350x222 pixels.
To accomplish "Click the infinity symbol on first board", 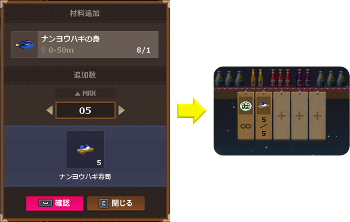I will [246, 126].
